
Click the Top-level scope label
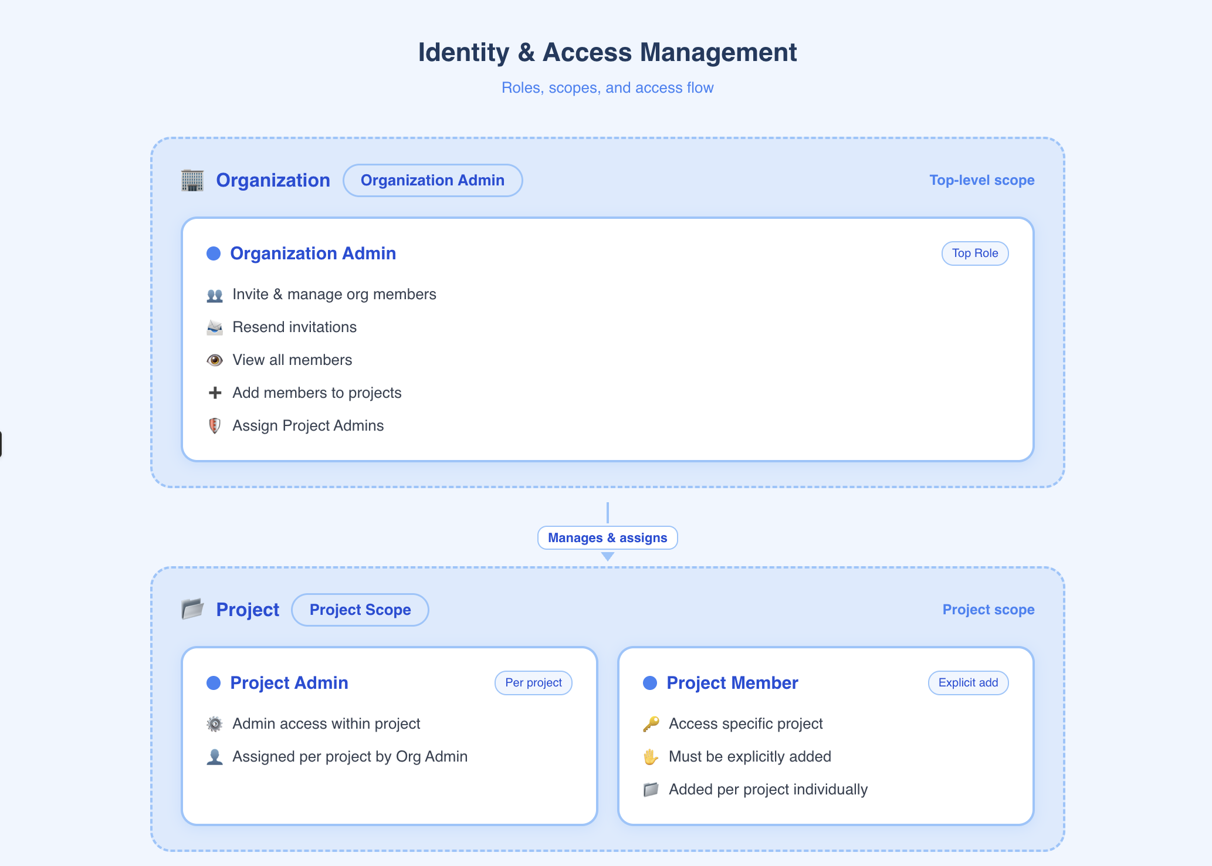tap(981, 180)
